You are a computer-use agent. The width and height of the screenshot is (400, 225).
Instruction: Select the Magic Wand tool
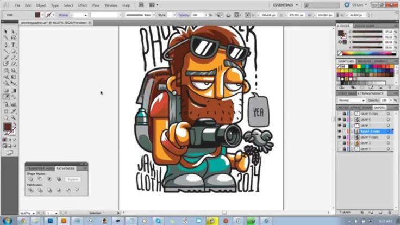(x=6, y=38)
